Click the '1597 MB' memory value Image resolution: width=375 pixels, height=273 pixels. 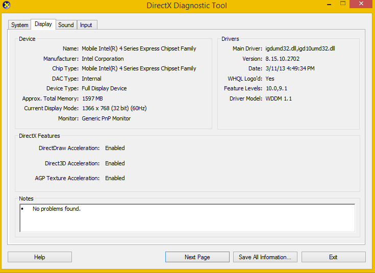pyautogui.click(x=92, y=98)
